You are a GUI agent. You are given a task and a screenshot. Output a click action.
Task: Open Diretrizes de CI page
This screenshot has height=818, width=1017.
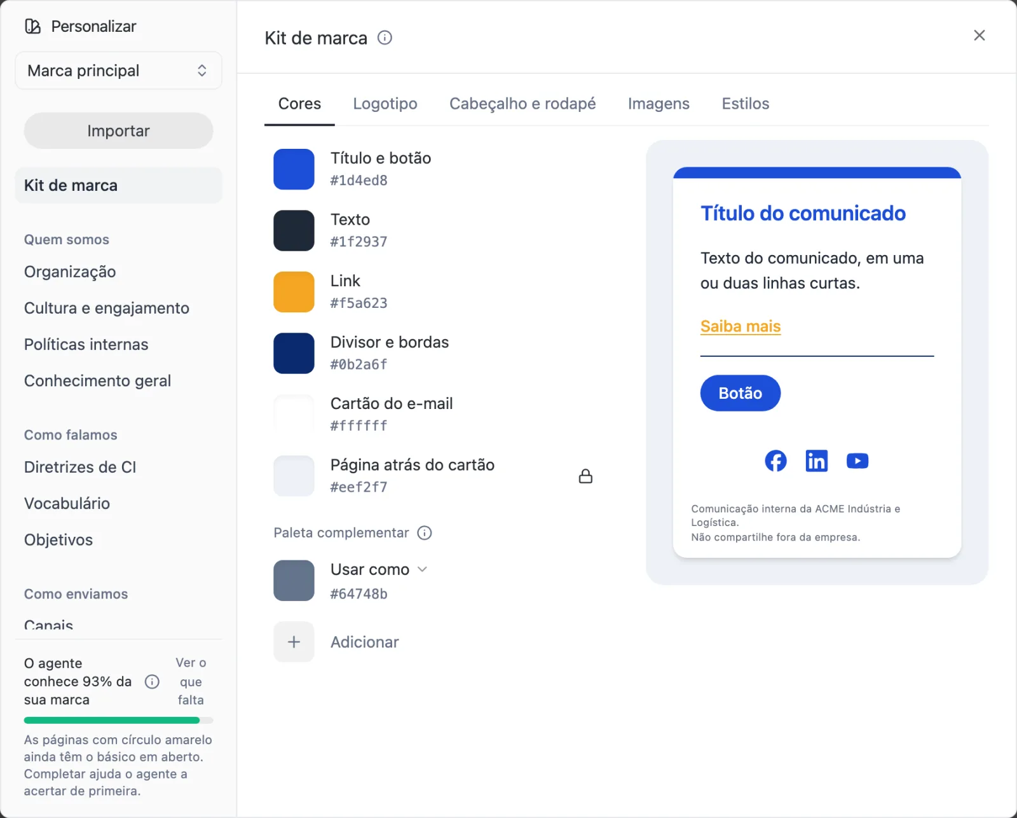pos(80,467)
